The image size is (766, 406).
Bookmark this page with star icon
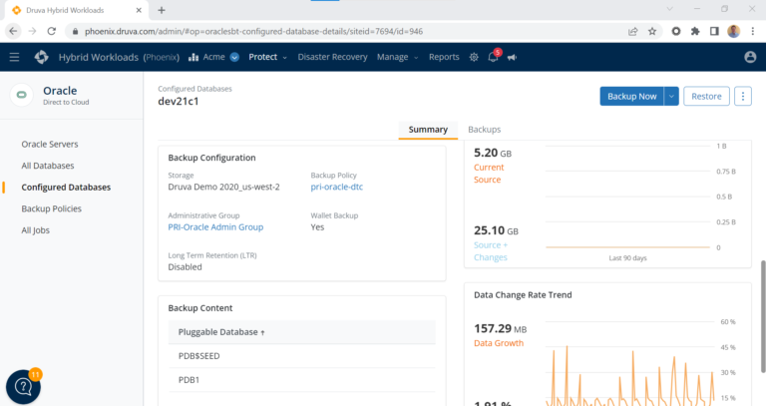click(x=653, y=31)
